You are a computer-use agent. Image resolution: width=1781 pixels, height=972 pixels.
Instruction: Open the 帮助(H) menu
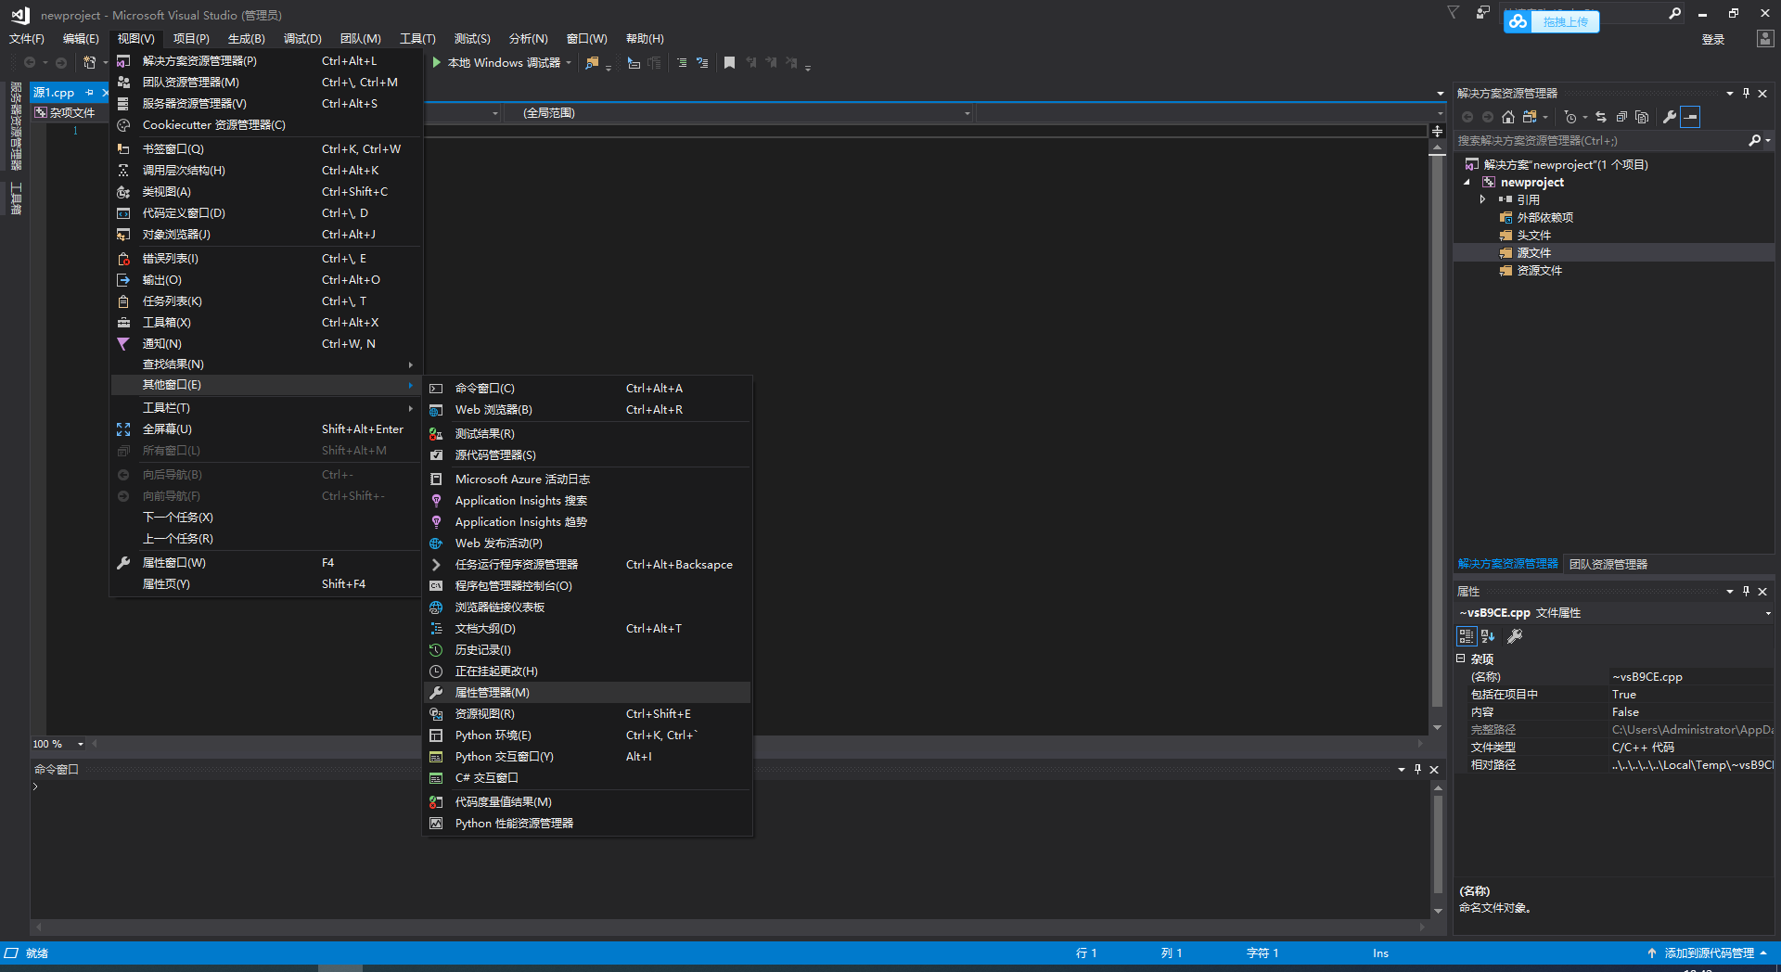pos(645,39)
